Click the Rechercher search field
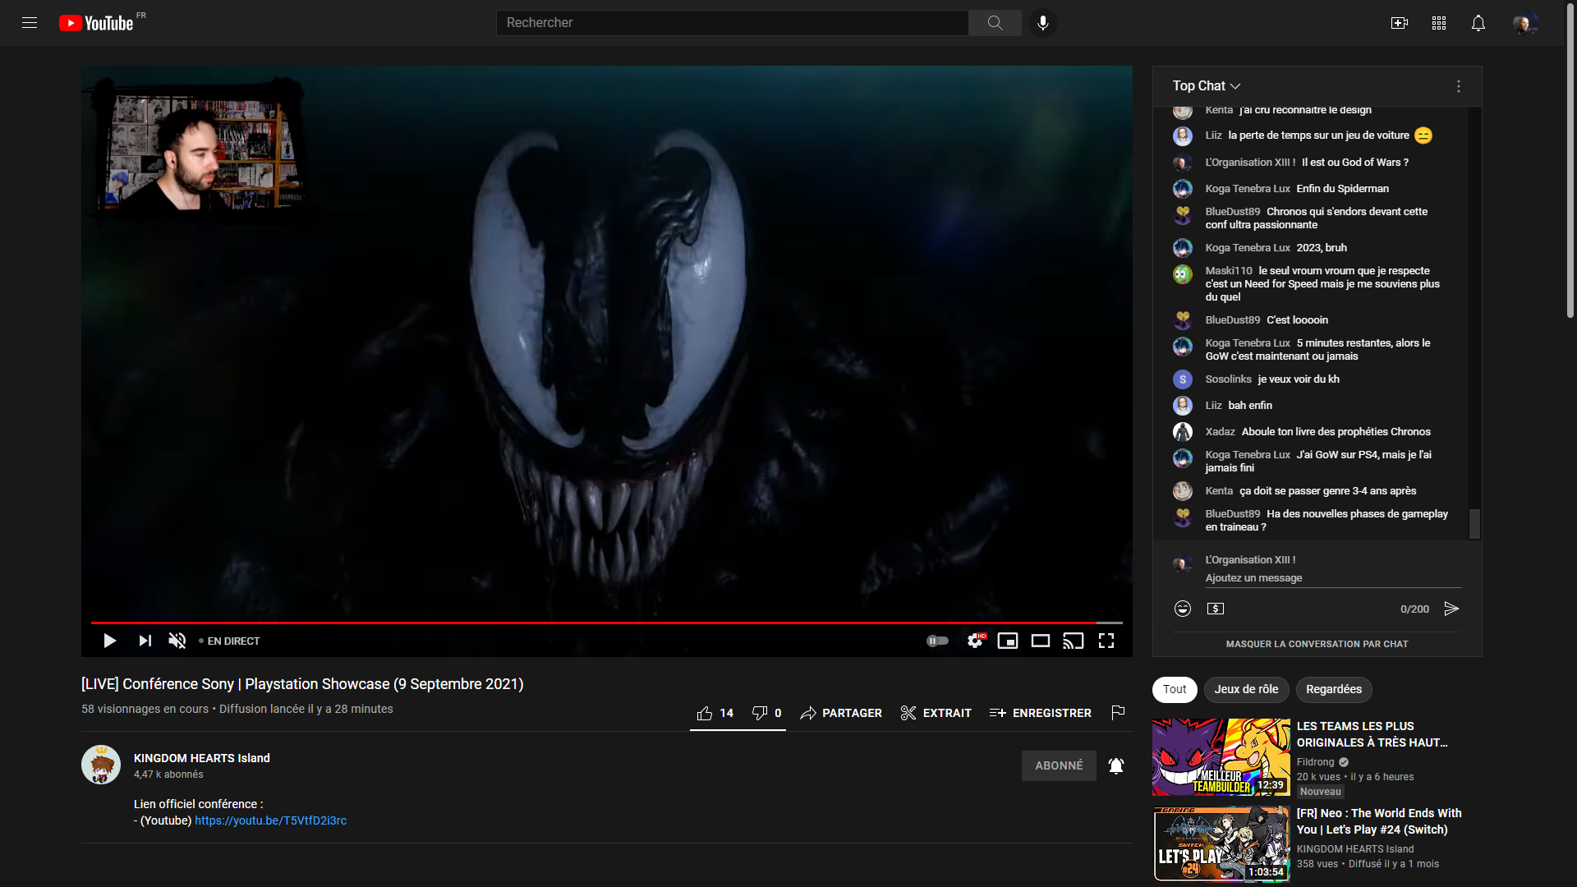This screenshot has height=887, width=1577. pyautogui.click(x=732, y=23)
